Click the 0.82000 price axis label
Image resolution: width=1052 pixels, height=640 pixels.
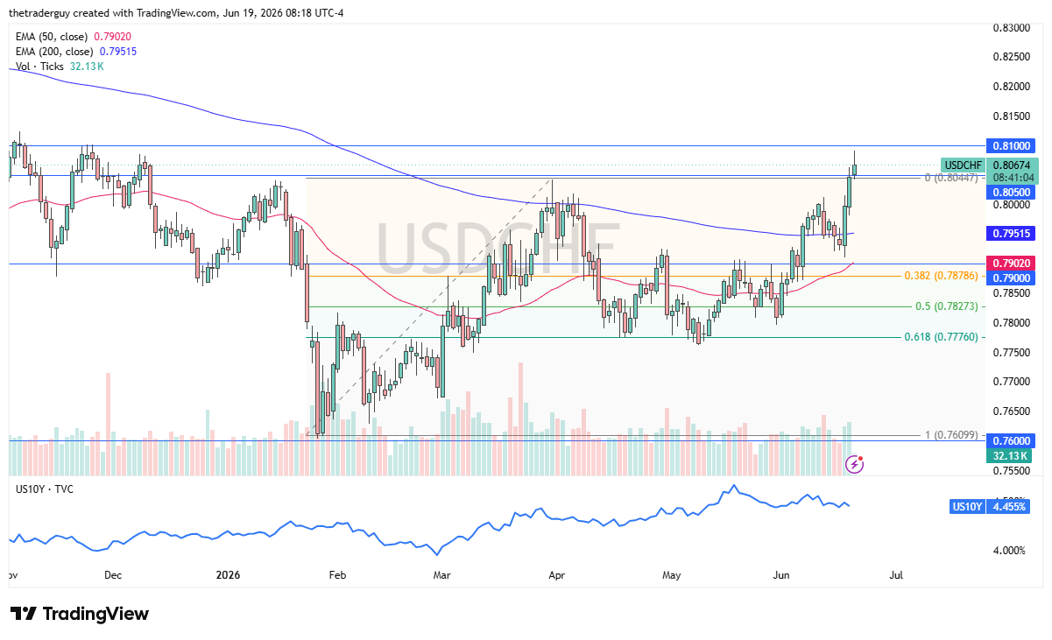click(1011, 87)
